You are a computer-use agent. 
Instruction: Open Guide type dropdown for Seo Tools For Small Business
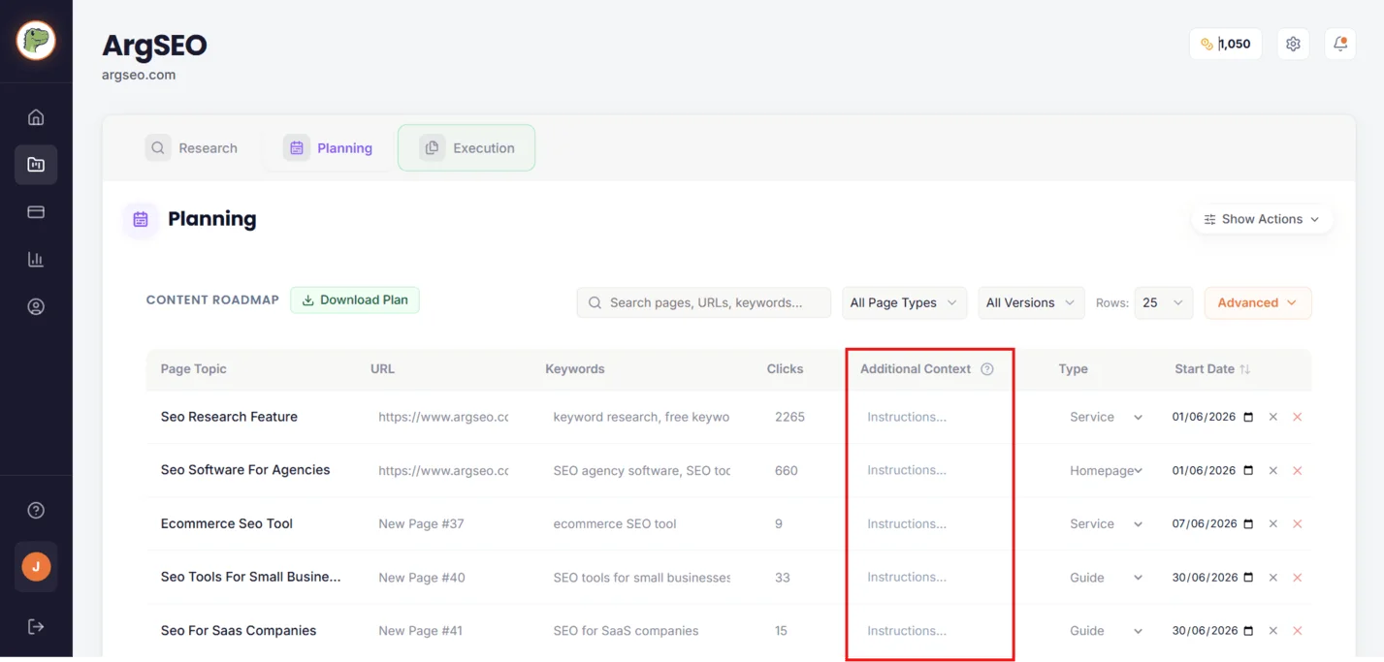click(x=1106, y=577)
